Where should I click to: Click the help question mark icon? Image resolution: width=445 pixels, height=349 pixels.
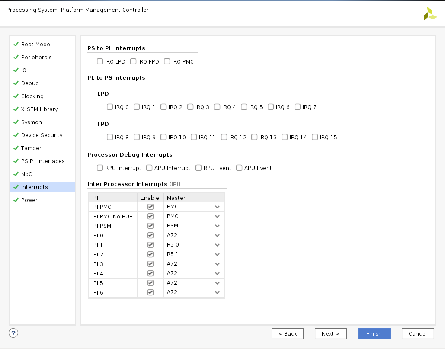coord(13,333)
